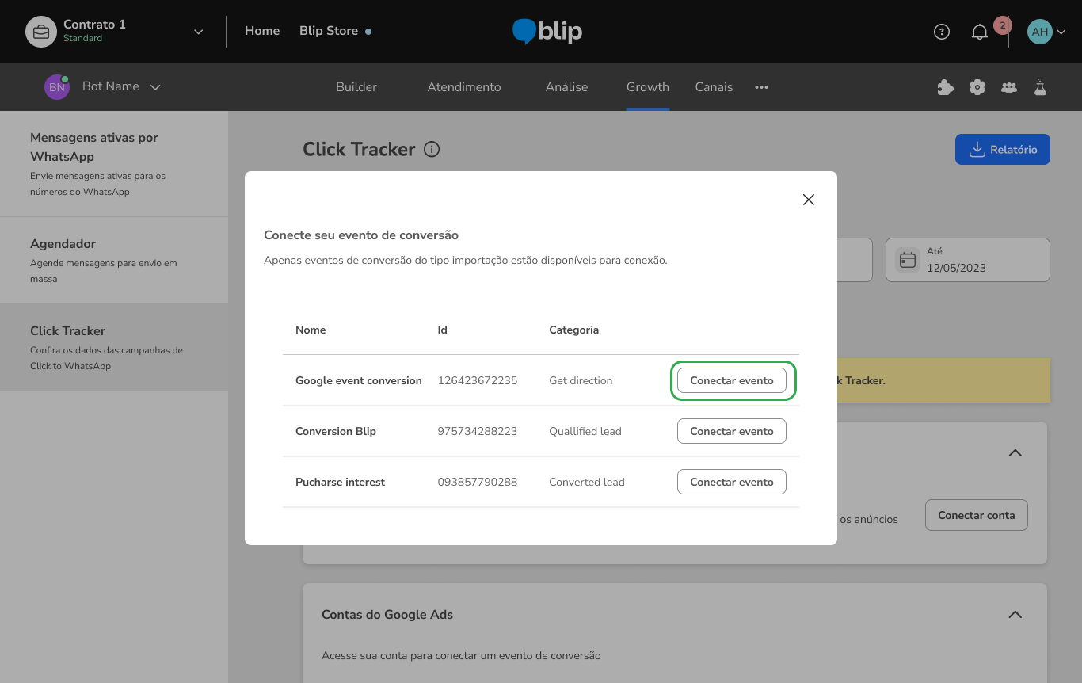Open the team members icon
This screenshot has height=683, width=1082.
coord(1008,87)
